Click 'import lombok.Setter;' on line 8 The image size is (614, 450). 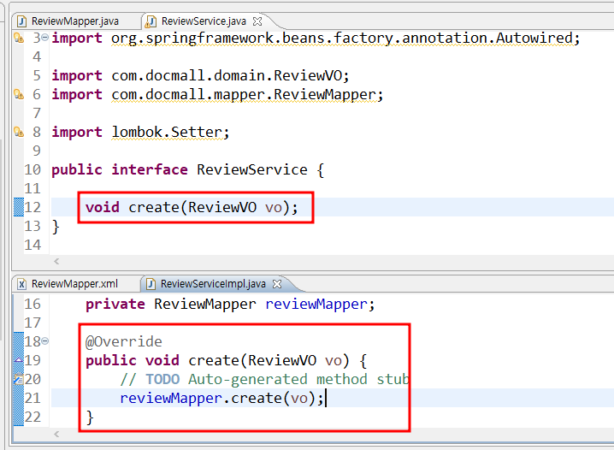(140, 133)
